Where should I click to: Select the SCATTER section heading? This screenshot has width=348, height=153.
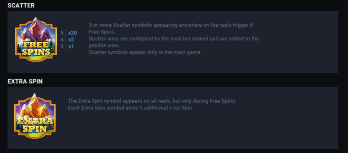pos(21,5)
